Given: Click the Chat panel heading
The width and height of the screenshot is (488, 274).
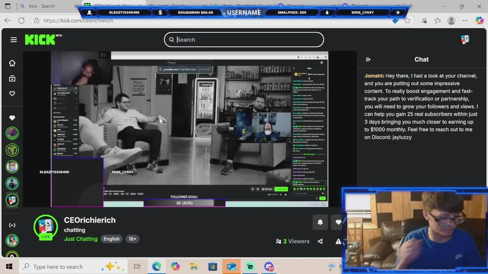Looking at the screenshot, I should pyautogui.click(x=421, y=59).
